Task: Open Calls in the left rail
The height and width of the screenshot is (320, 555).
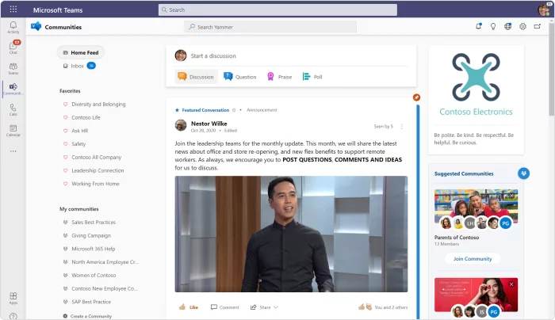Action: [x=13, y=109]
